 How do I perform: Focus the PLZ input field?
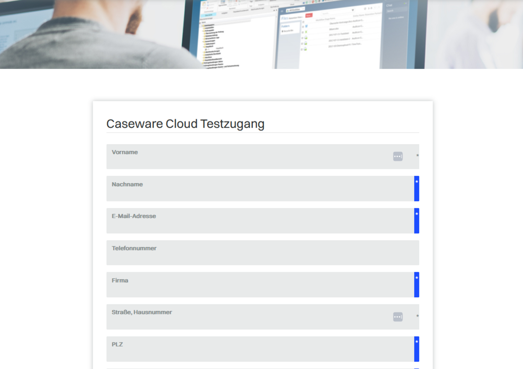(x=262, y=349)
